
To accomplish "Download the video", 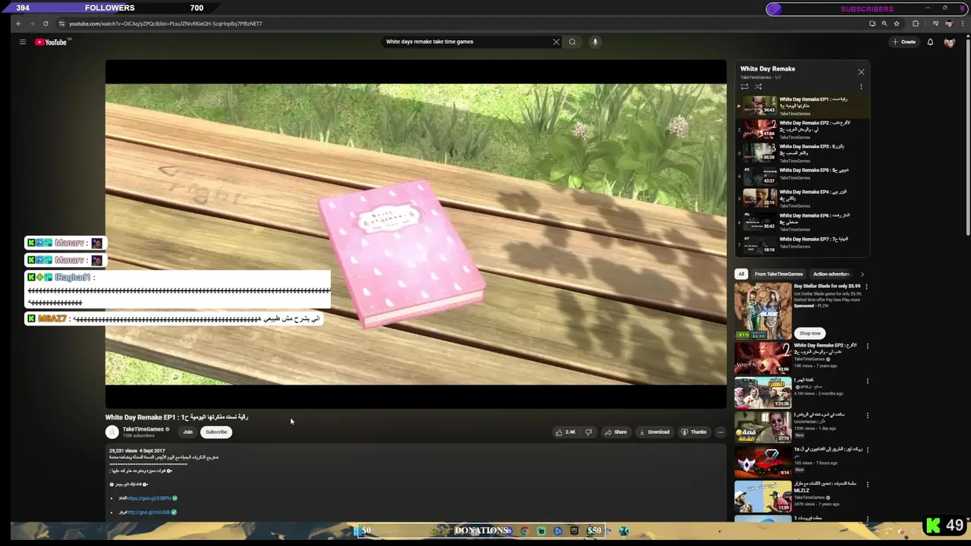I will point(654,432).
